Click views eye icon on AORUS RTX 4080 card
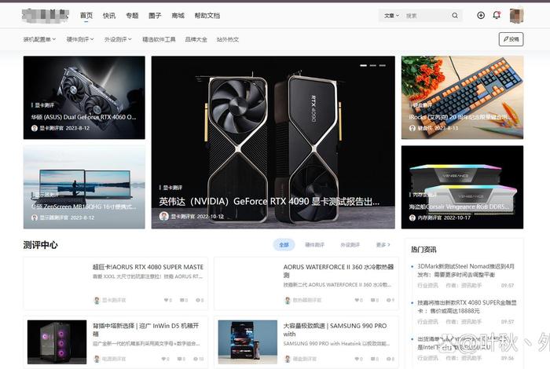 pos(197,300)
